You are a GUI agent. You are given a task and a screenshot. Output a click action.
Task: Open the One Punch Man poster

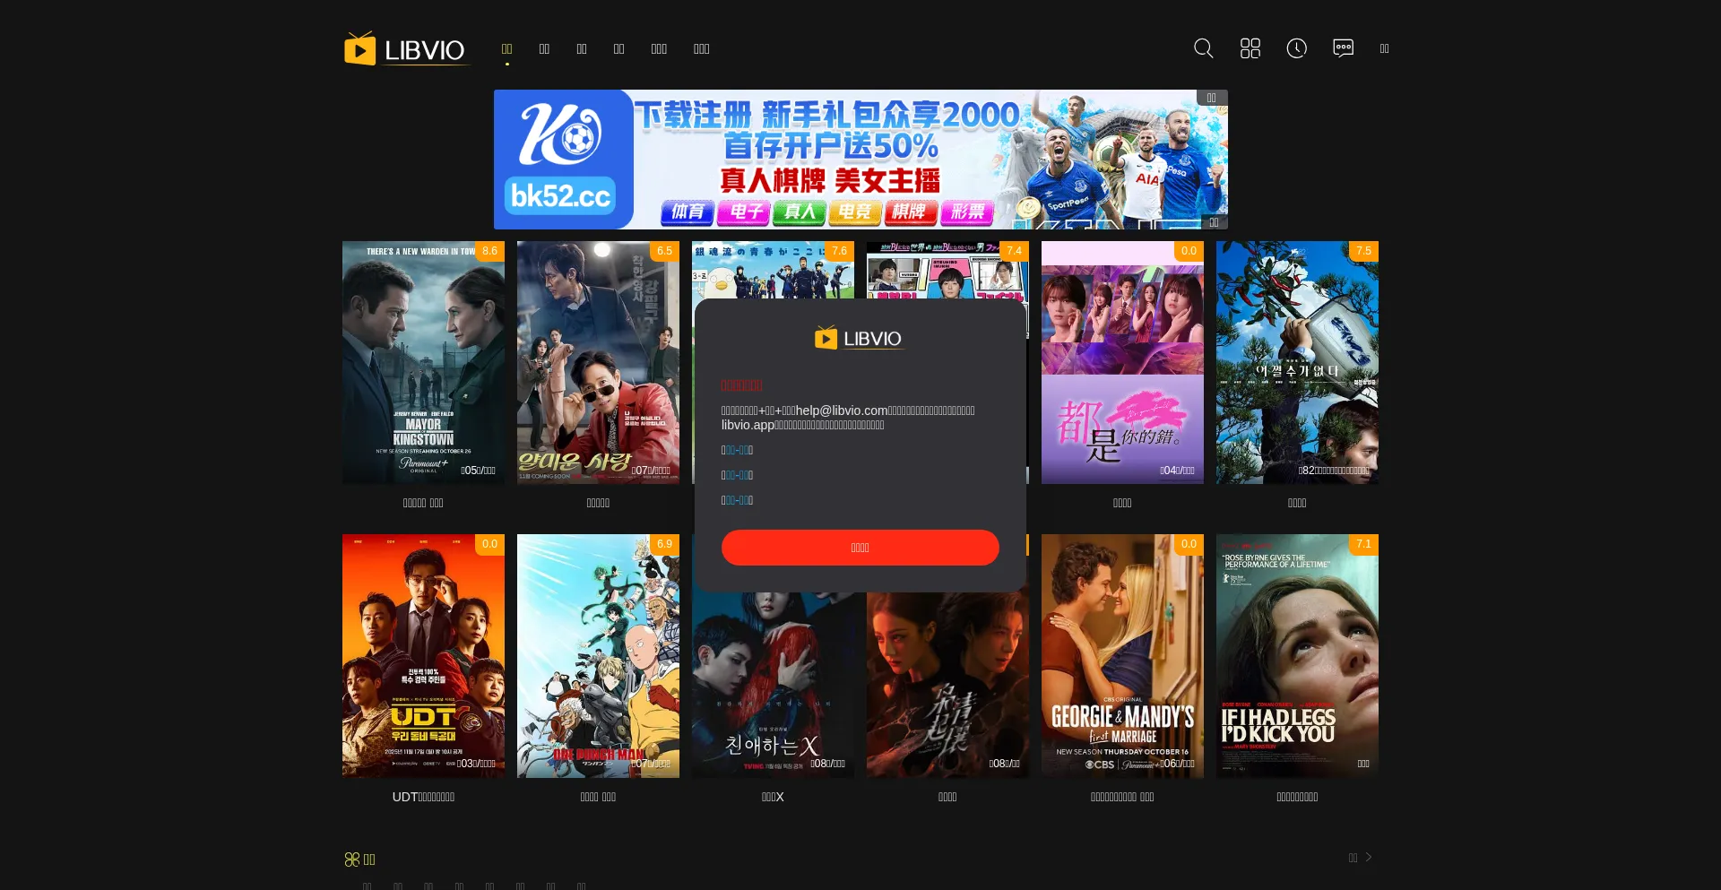click(598, 656)
